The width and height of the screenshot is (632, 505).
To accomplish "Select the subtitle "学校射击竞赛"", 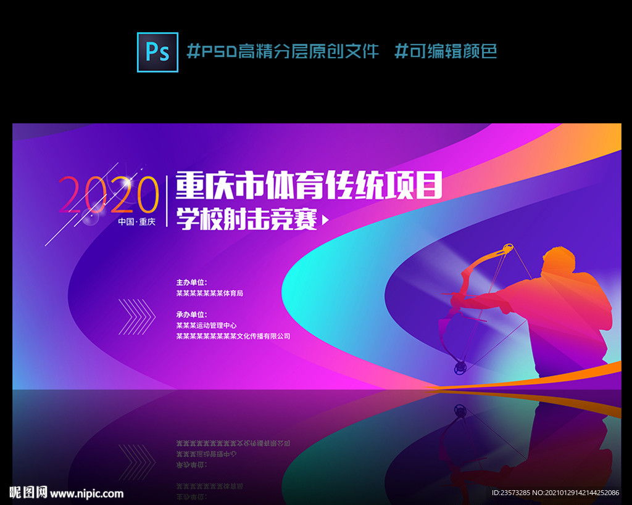I will click(x=247, y=220).
